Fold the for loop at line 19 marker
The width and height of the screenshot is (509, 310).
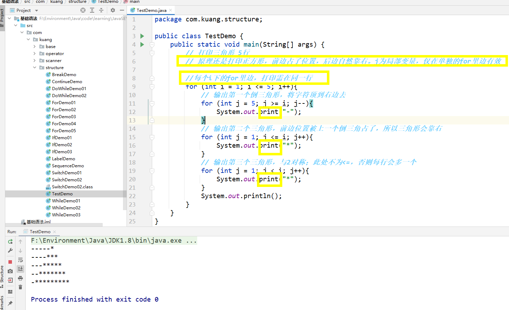[x=152, y=171]
